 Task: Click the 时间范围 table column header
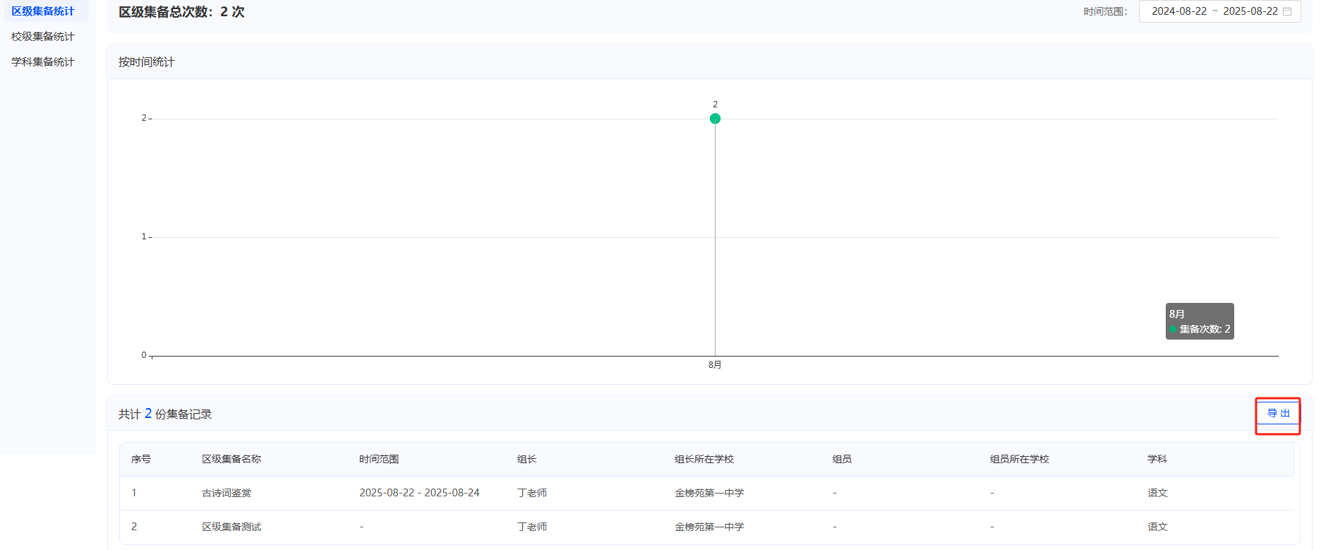click(x=379, y=459)
